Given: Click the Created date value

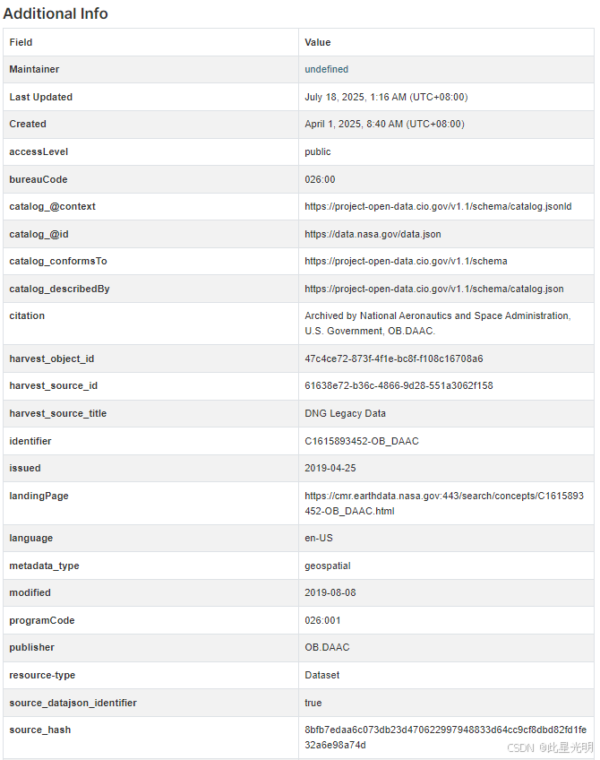Looking at the screenshot, I should (384, 124).
